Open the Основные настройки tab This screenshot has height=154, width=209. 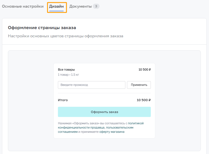coord(23,6)
